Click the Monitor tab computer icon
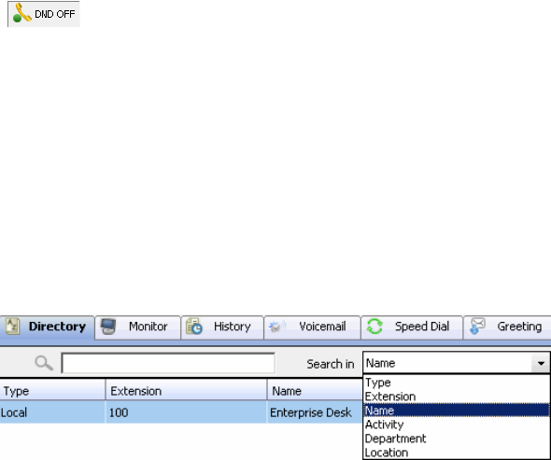The height and width of the screenshot is (460, 551). (x=108, y=327)
